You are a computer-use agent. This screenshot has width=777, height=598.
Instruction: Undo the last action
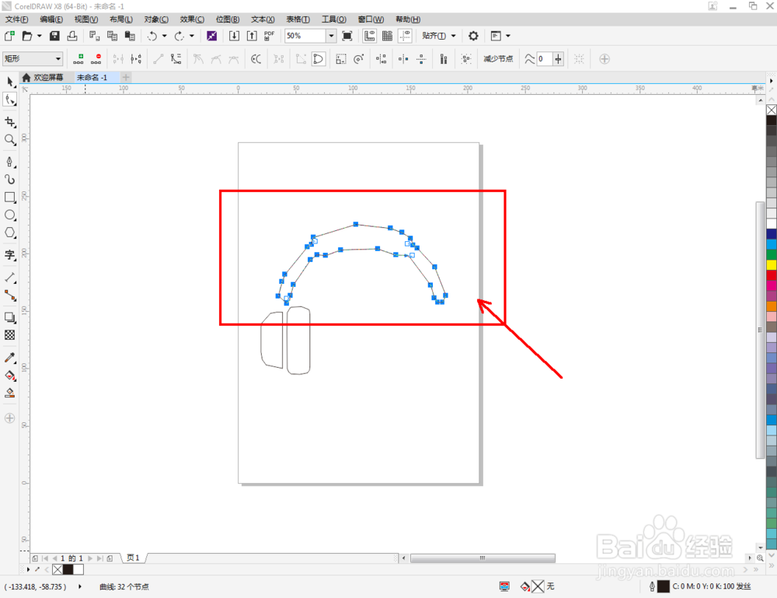(x=152, y=36)
